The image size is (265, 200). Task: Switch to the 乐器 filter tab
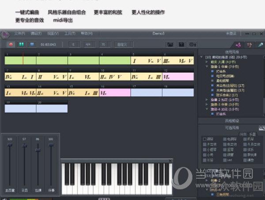point(252,134)
